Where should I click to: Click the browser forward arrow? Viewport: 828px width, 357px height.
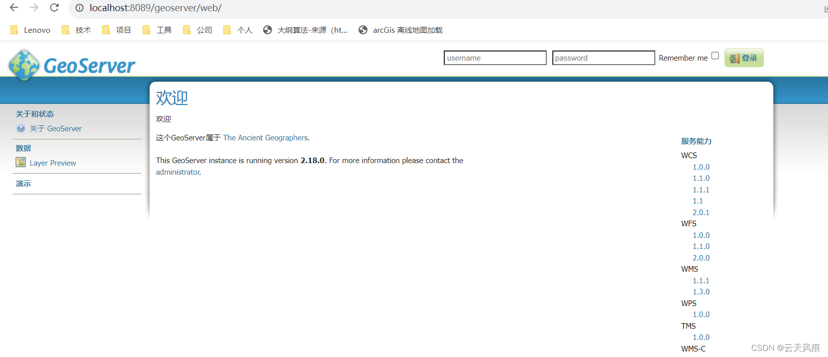click(x=34, y=8)
